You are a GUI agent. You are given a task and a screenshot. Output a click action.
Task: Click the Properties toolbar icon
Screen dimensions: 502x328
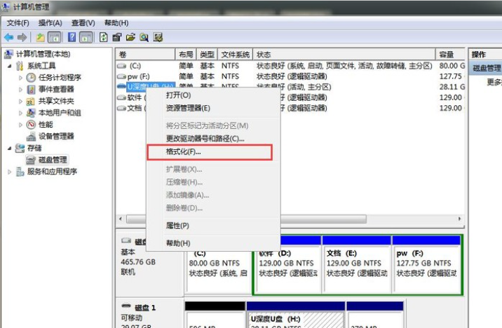click(x=117, y=37)
